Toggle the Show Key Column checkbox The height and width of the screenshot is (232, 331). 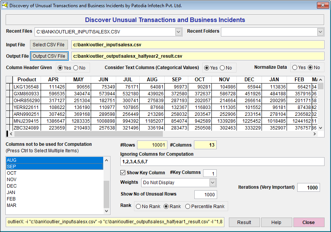point(123,173)
